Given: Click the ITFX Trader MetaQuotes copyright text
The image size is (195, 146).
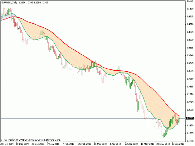Looking at the screenshot, I should tap(31, 140).
